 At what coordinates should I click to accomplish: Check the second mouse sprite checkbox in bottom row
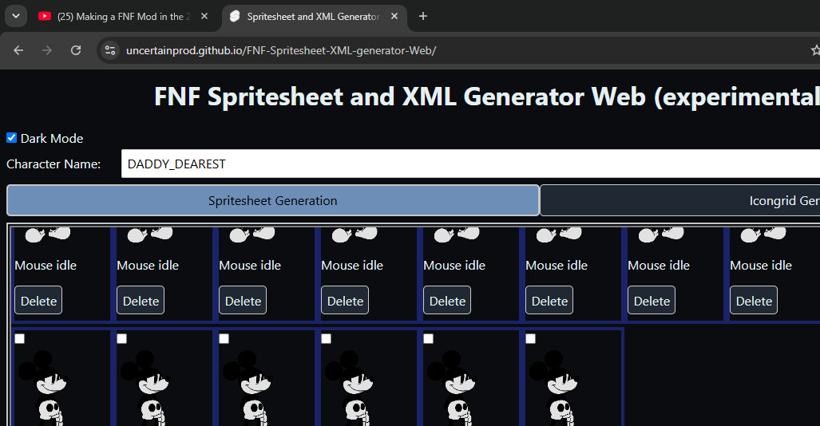tap(122, 339)
